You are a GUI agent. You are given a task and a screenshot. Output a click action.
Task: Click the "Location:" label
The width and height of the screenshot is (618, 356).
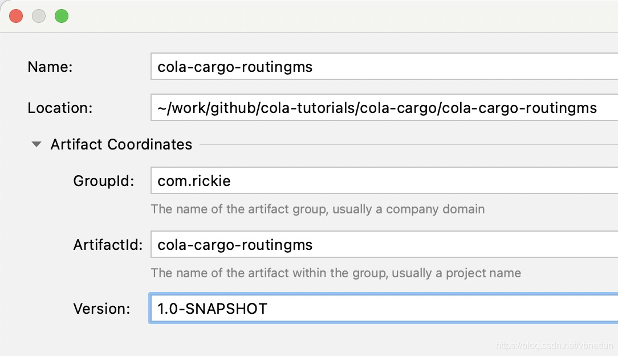(x=60, y=108)
